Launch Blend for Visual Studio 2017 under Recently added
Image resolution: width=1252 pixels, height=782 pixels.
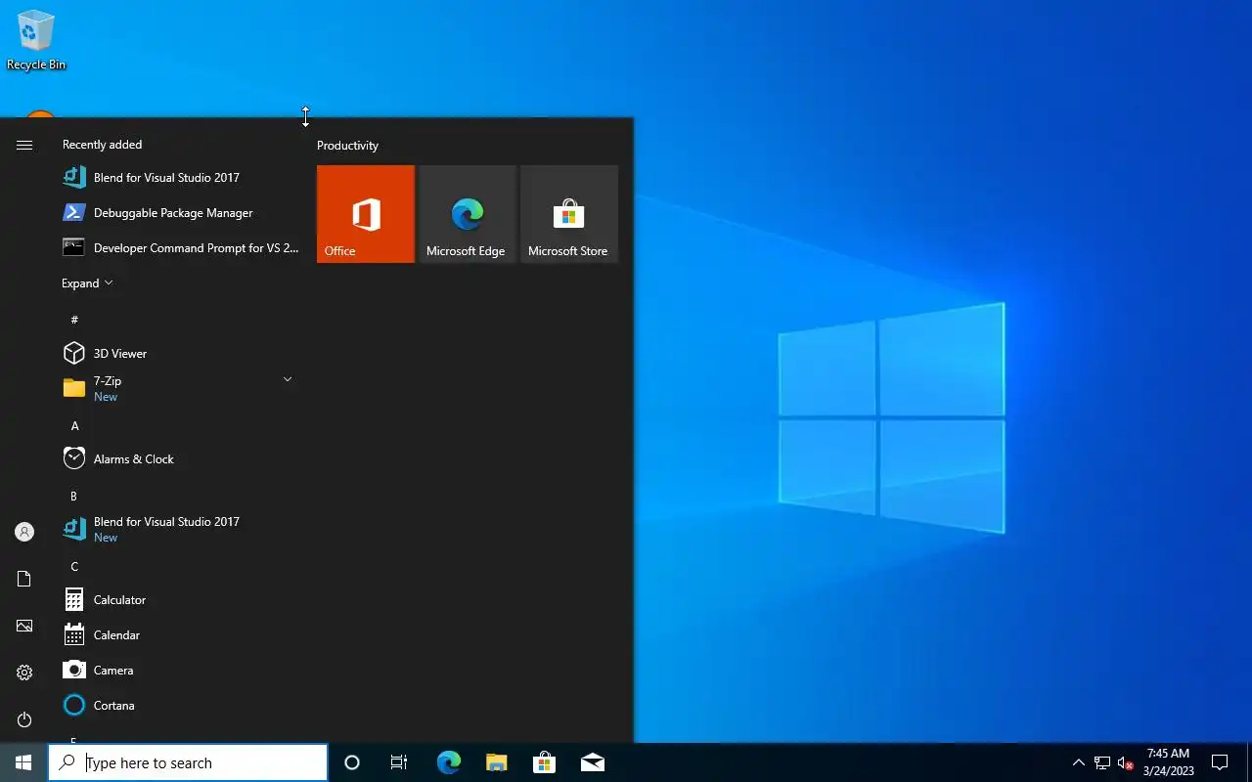(181, 178)
